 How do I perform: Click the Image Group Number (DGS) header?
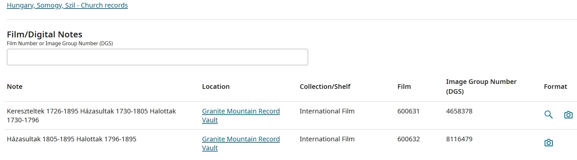(x=481, y=87)
